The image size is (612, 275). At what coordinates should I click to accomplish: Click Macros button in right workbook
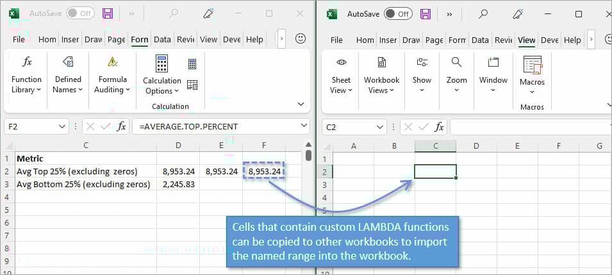532,75
